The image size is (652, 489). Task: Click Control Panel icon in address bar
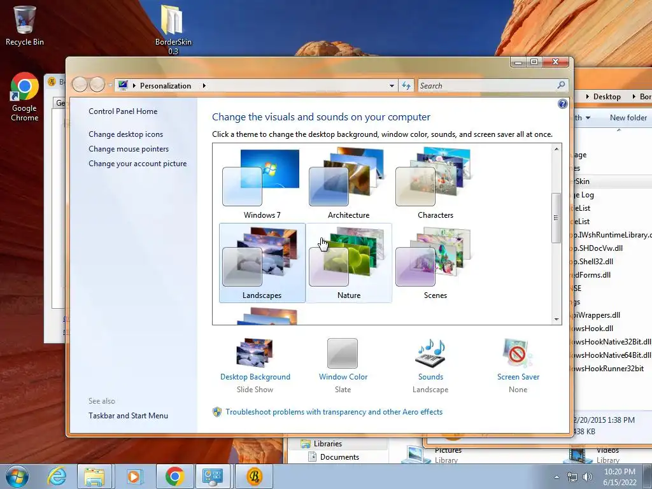[123, 86]
